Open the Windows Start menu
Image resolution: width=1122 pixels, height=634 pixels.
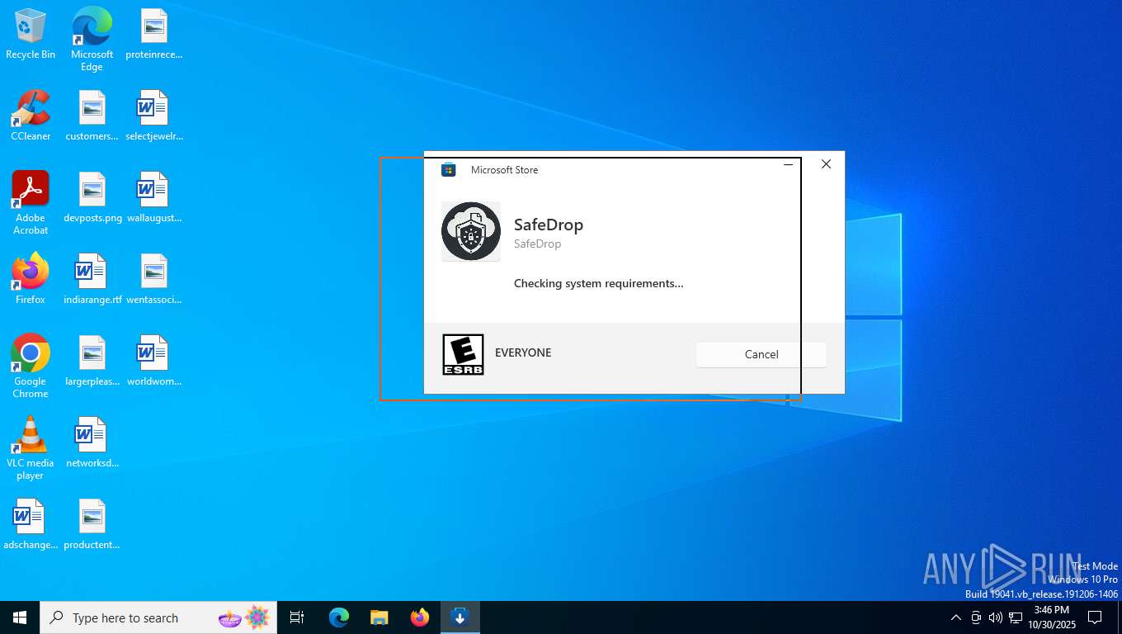point(20,617)
